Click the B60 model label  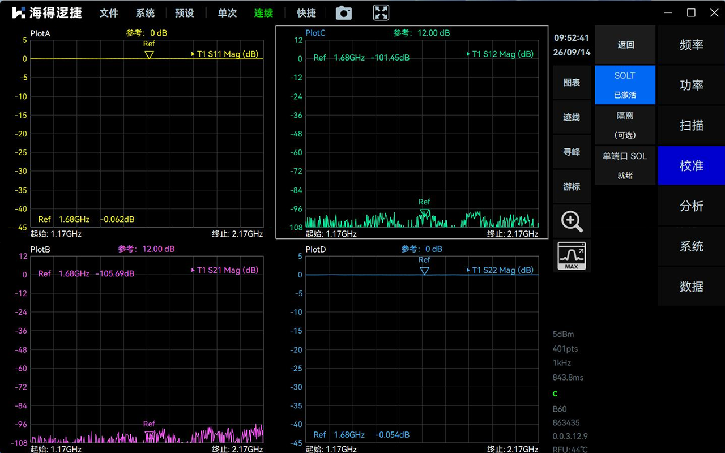point(560,409)
